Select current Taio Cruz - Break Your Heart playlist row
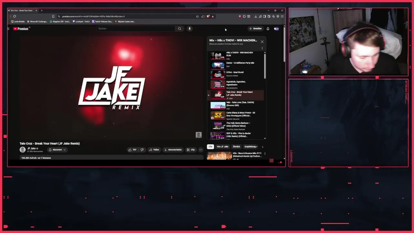414x233 pixels. pos(235,95)
